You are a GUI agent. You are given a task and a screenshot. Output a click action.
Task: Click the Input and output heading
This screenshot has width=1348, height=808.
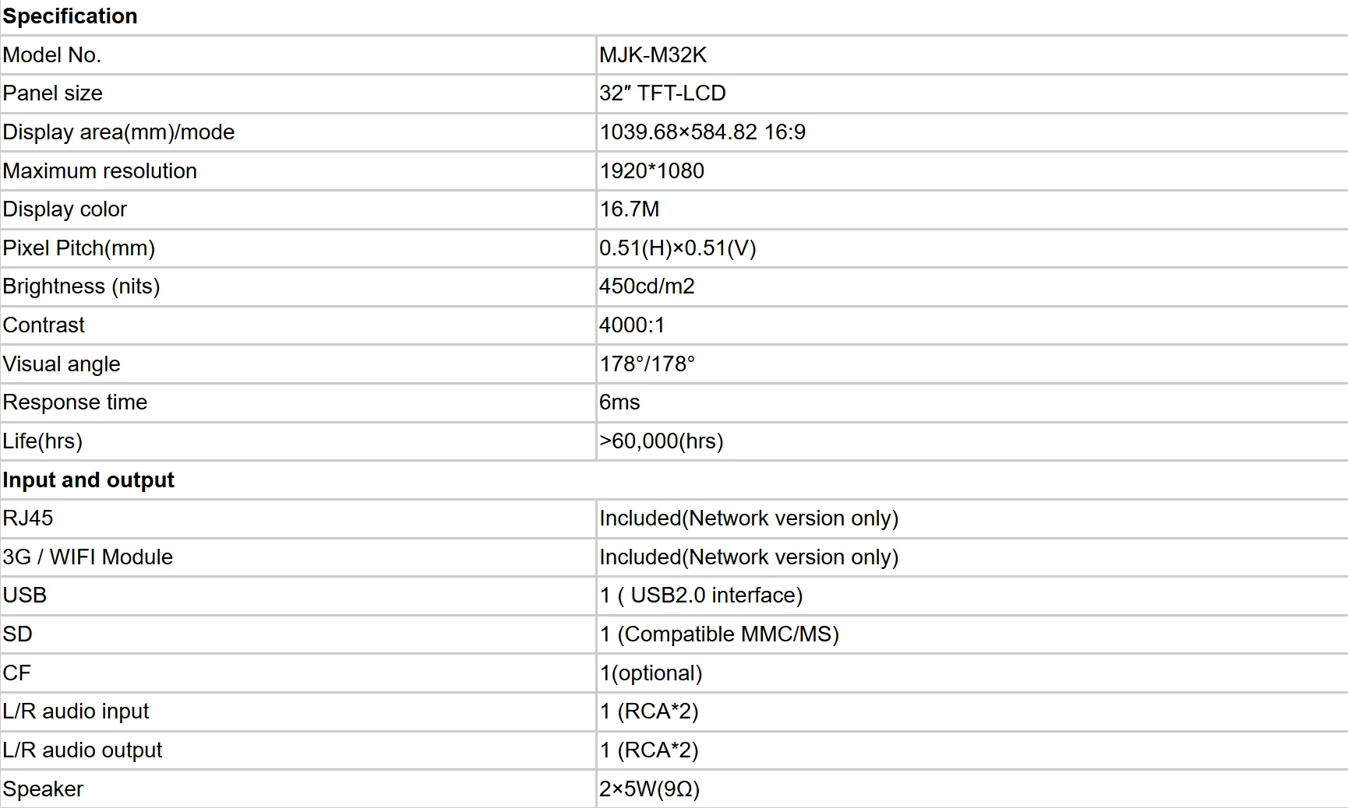(88, 480)
